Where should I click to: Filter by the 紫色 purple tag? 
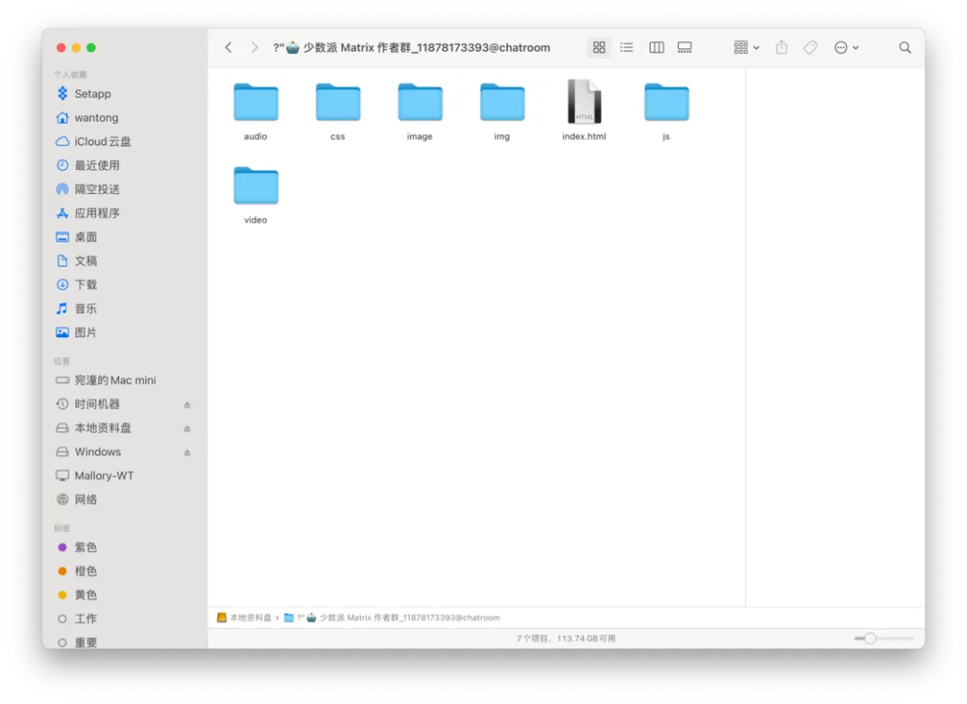(x=124, y=547)
